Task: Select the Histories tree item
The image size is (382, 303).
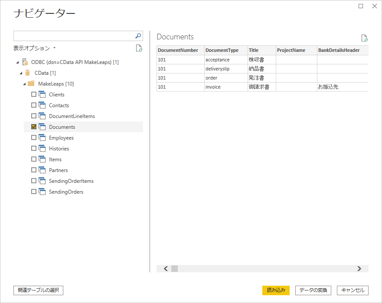Action: [59, 149]
